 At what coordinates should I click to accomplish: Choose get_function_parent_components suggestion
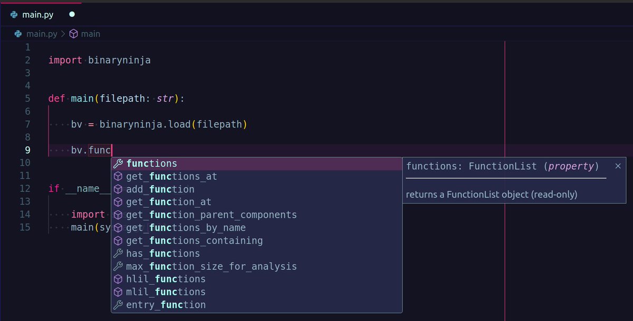tap(256, 215)
